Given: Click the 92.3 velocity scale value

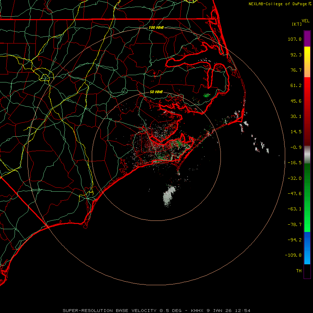Looking at the screenshot, I should [x=296, y=55].
